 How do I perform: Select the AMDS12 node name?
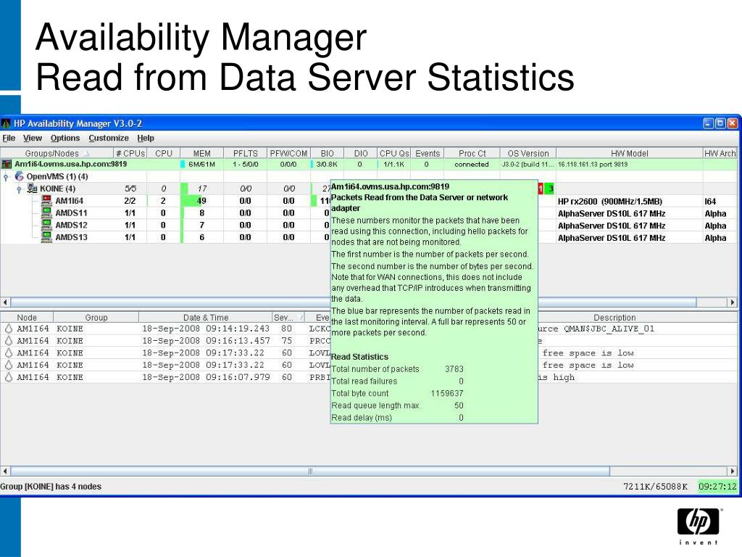71,226
